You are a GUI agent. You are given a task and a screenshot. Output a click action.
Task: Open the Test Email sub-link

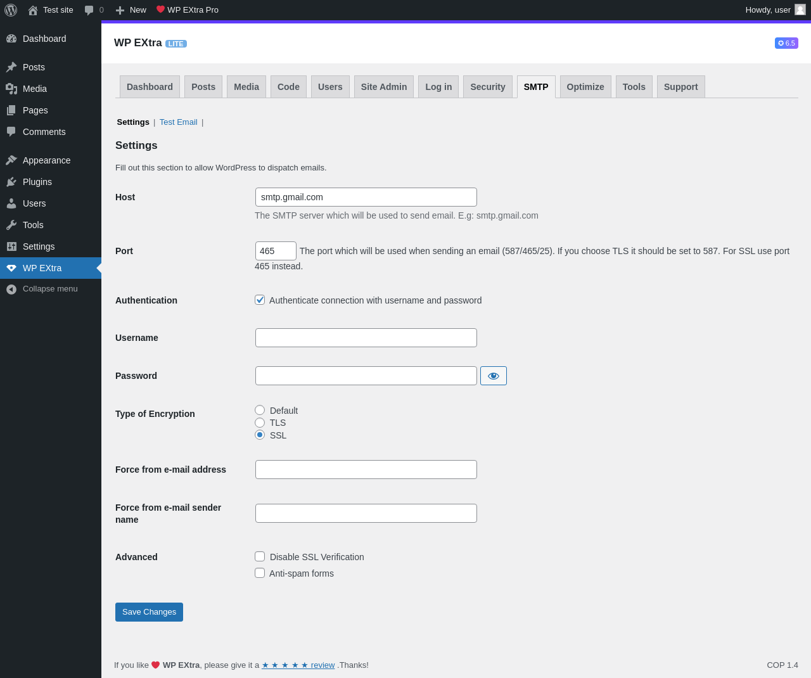pos(179,122)
